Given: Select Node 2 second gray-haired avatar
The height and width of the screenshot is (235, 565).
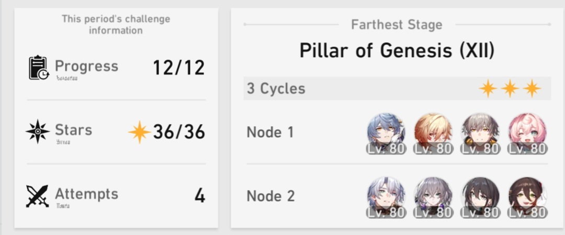Looking at the screenshot, I should (433, 197).
